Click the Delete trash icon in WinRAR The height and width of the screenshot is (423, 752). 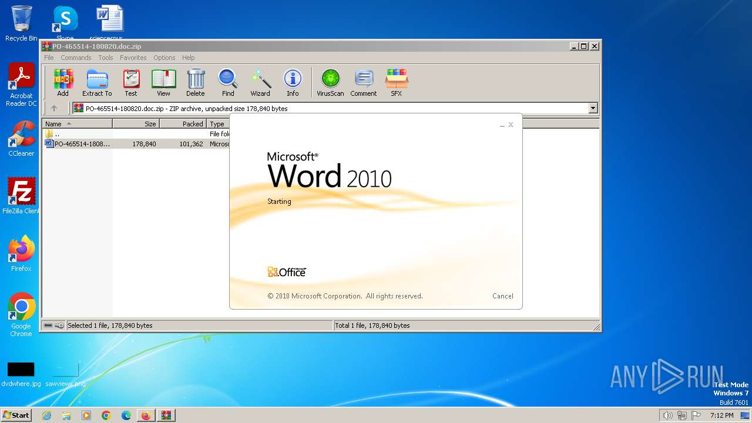196,82
